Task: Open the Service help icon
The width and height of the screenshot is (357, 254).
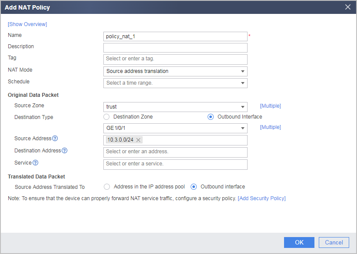Action: 35,163
